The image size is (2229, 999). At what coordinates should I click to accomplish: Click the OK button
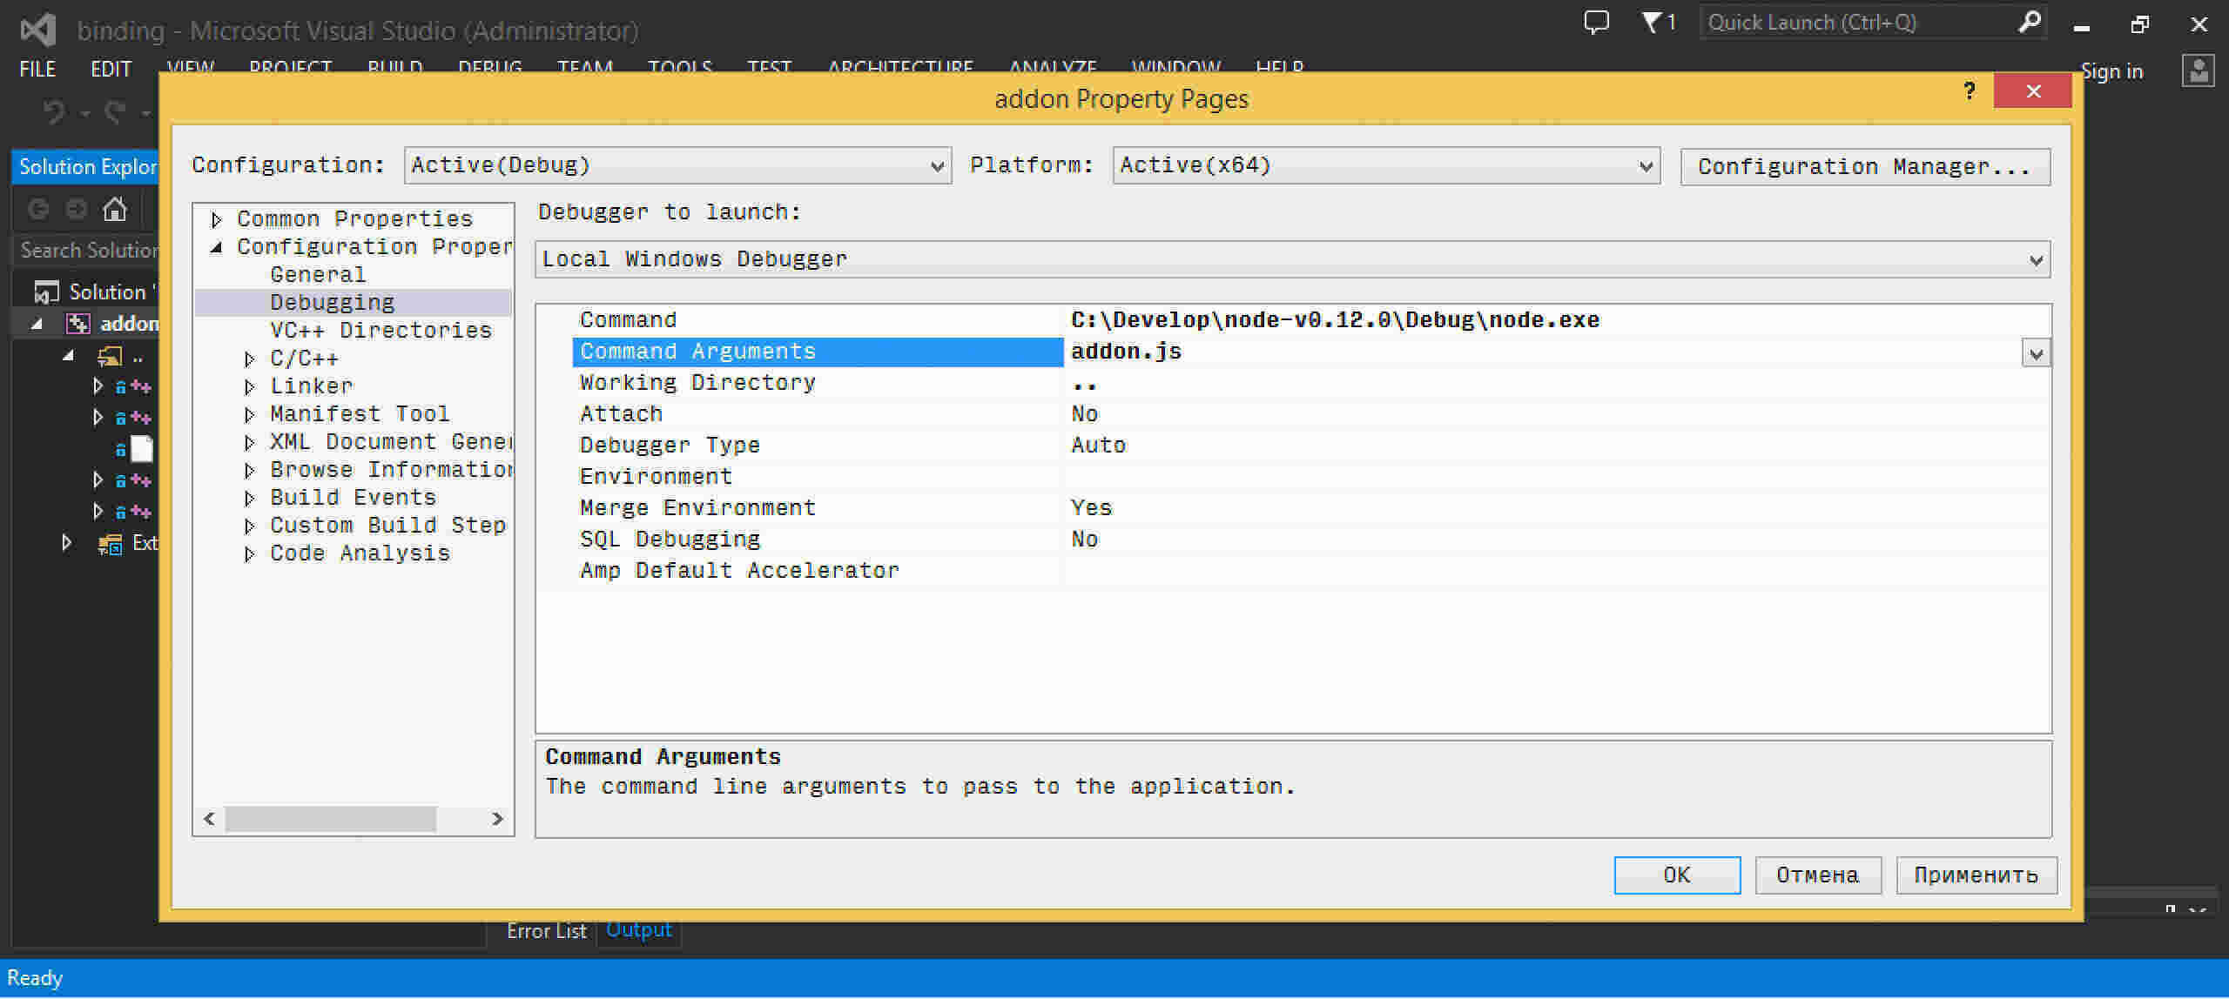(1677, 875)
